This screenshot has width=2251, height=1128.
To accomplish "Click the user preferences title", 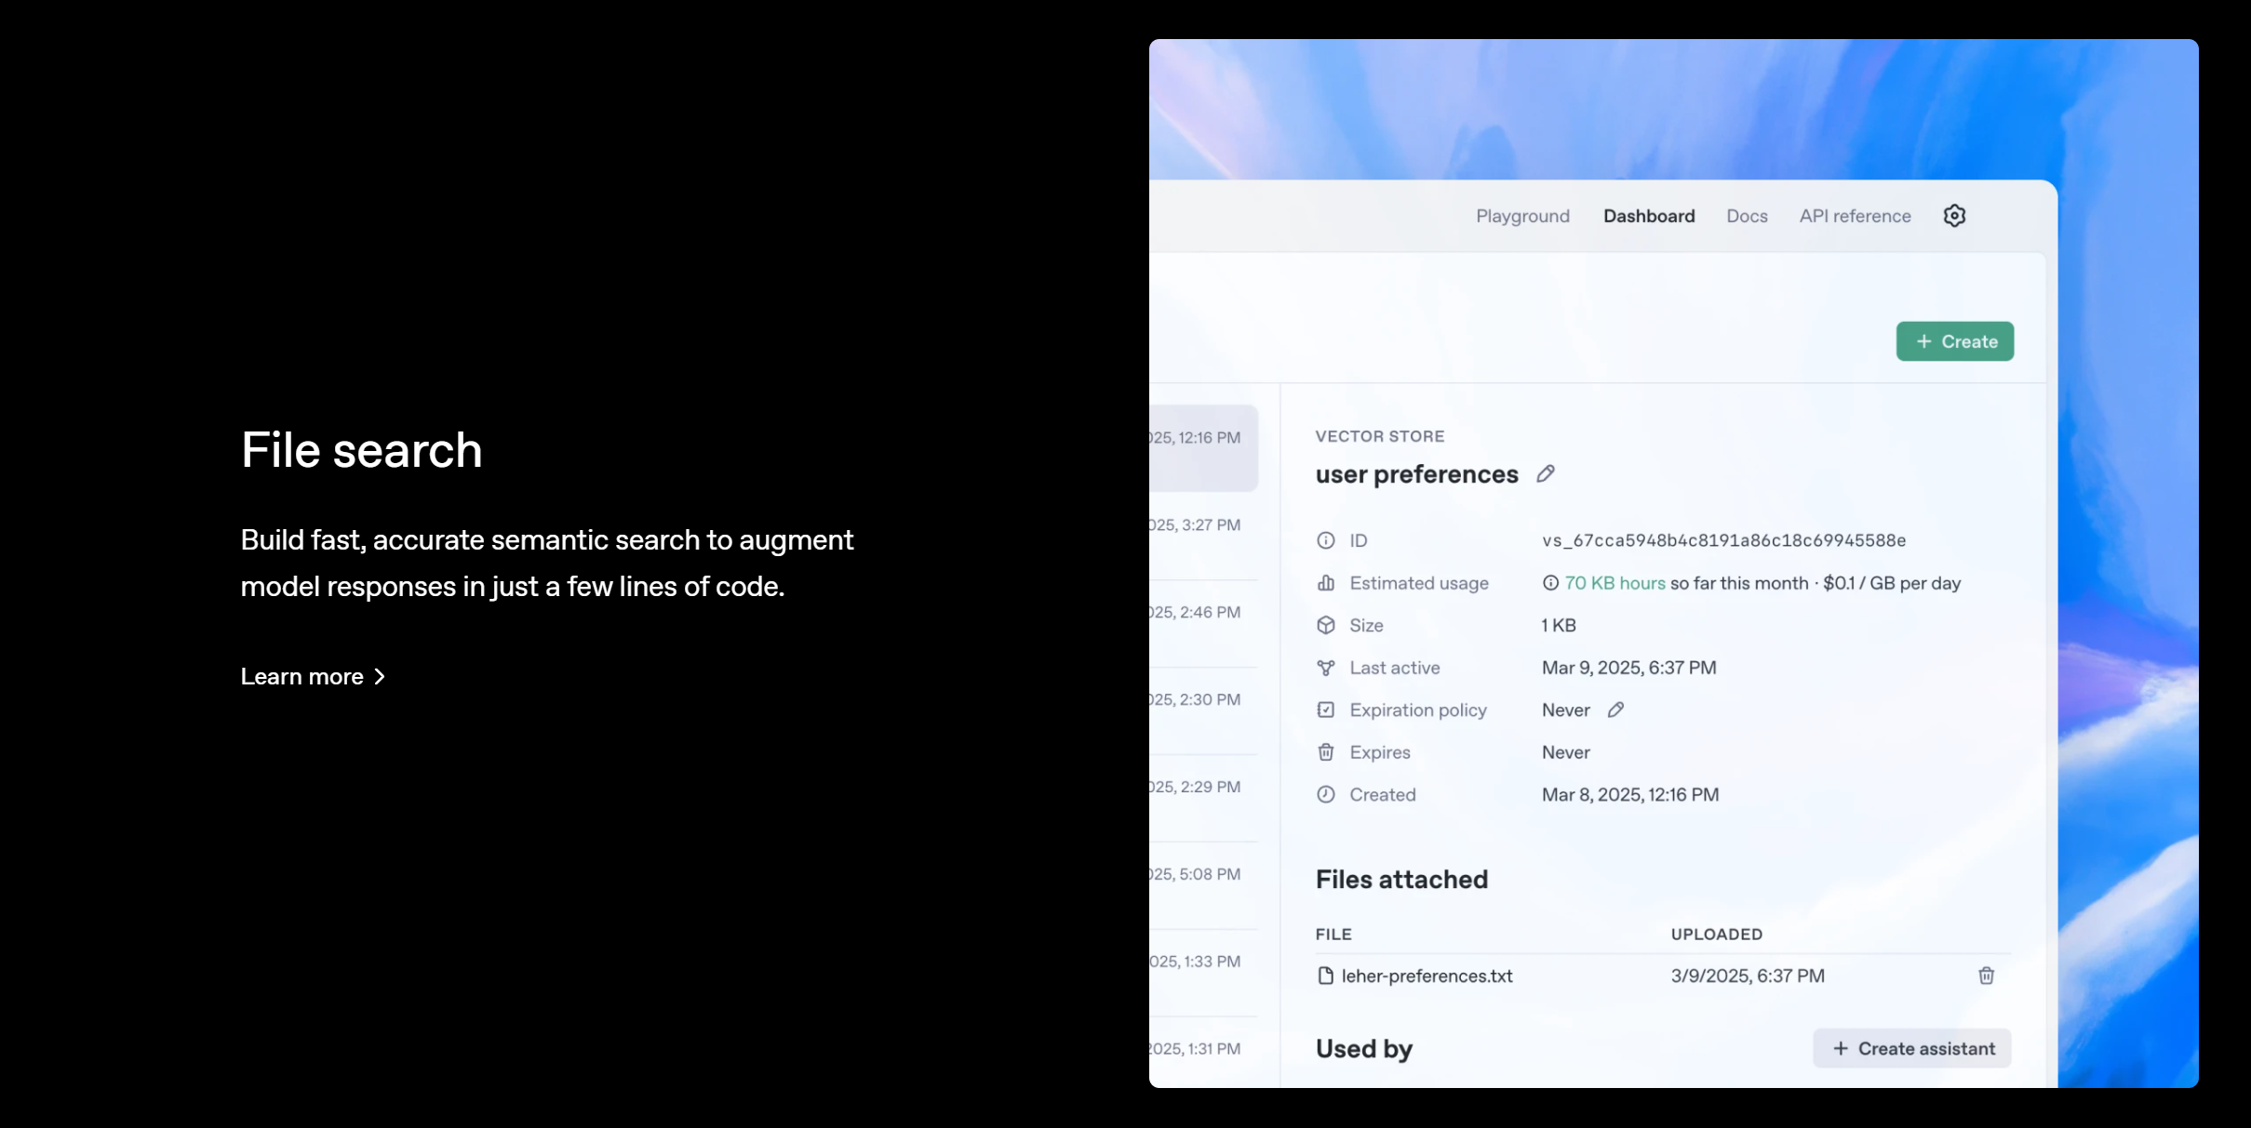I will pos(1416,474).
